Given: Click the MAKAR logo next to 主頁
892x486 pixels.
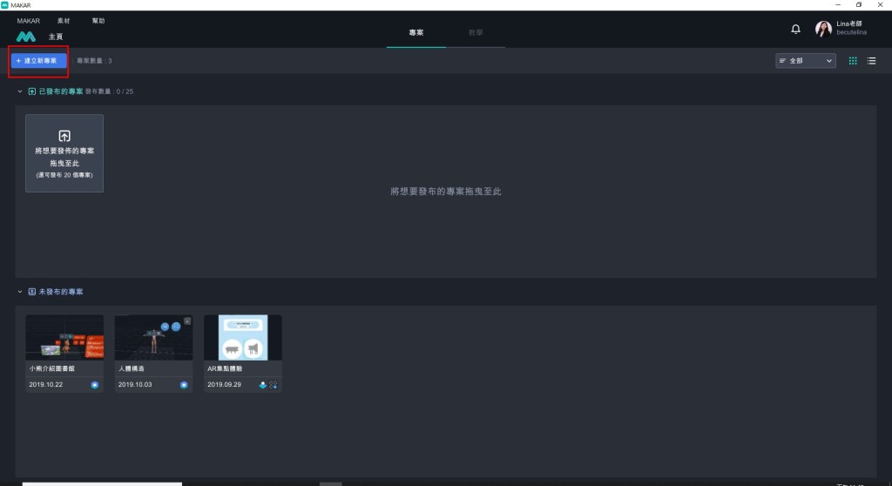Looking at the screenshot, I should [25, 37].
